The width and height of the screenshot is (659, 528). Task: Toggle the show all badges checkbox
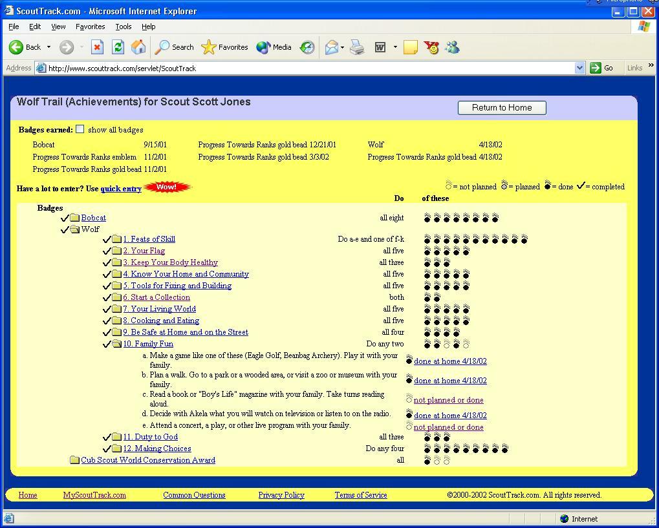click(80, 129)
